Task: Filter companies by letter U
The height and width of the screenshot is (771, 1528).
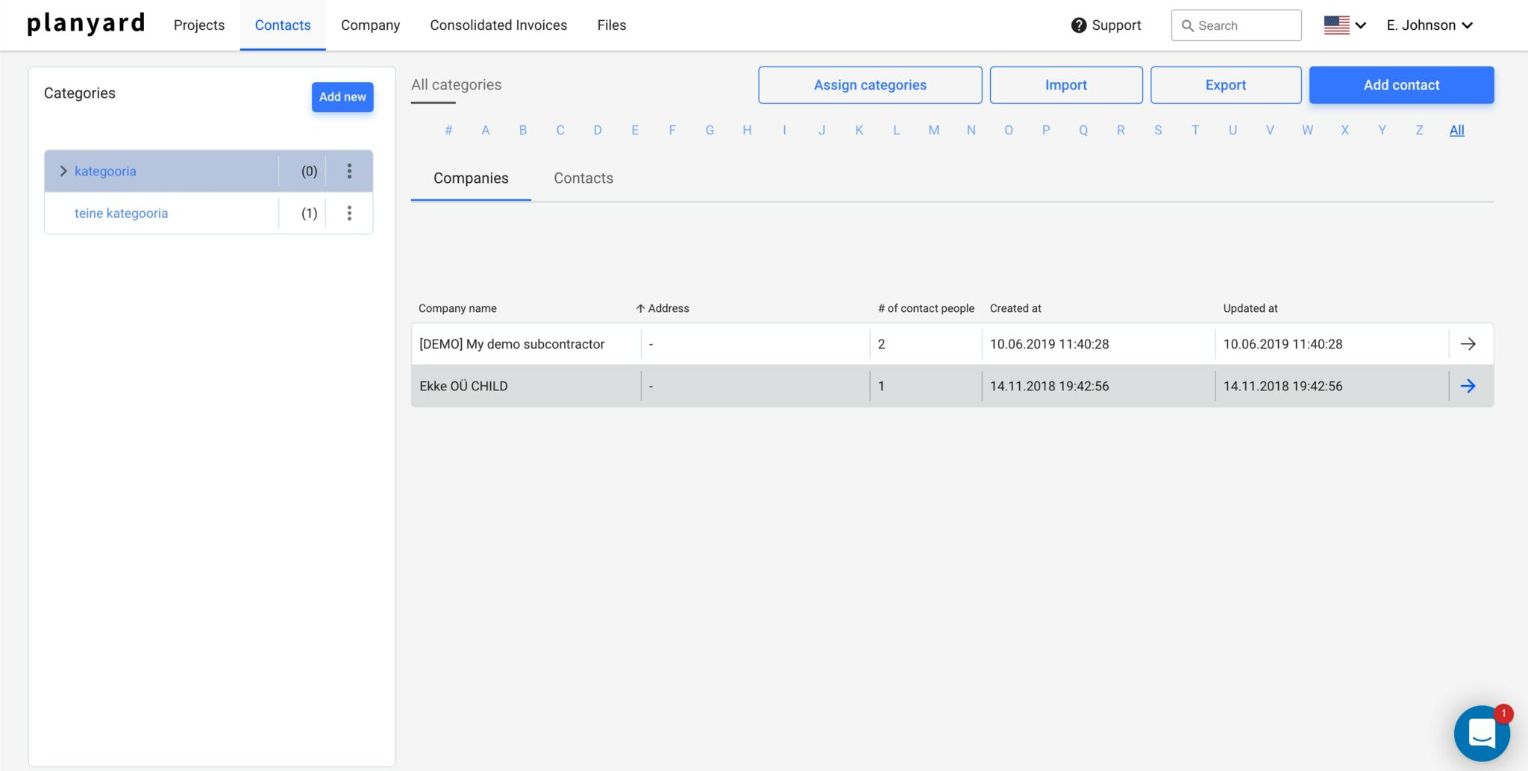Action: (x=1233, y=130)
